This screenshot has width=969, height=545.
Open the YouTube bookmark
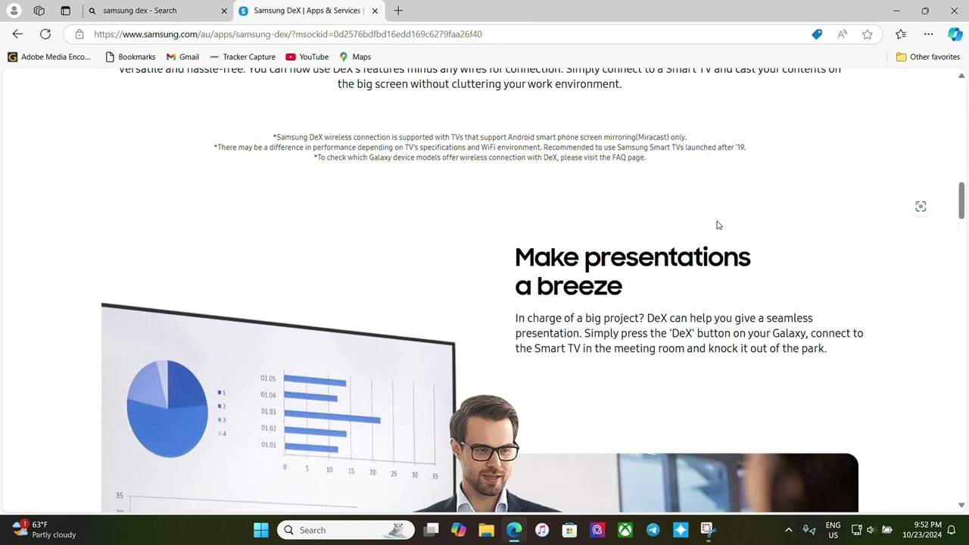tap(307, 57)
